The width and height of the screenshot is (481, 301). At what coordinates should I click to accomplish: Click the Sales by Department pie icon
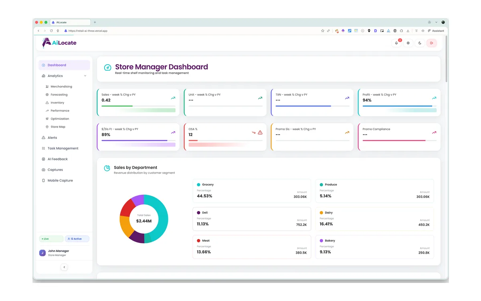[107, 168]
